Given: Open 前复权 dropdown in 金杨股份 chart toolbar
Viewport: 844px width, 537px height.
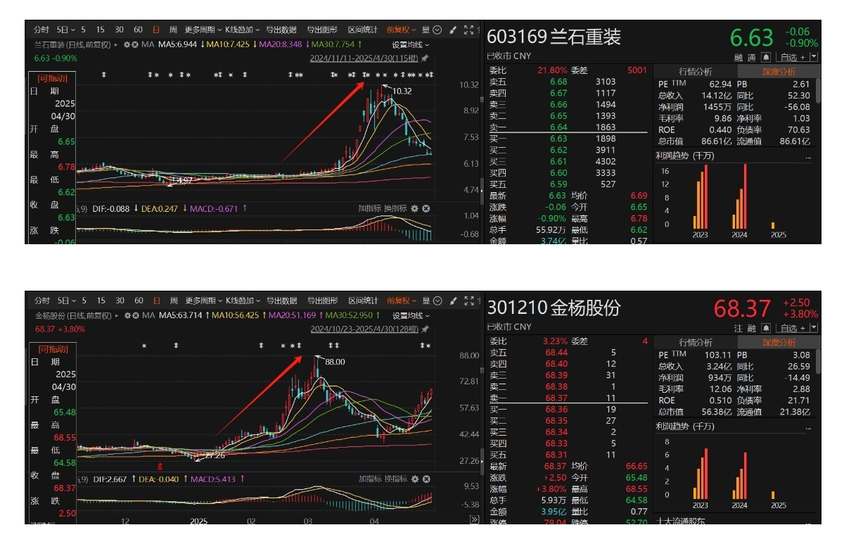Looking at the screenshot, I should 401,301.
